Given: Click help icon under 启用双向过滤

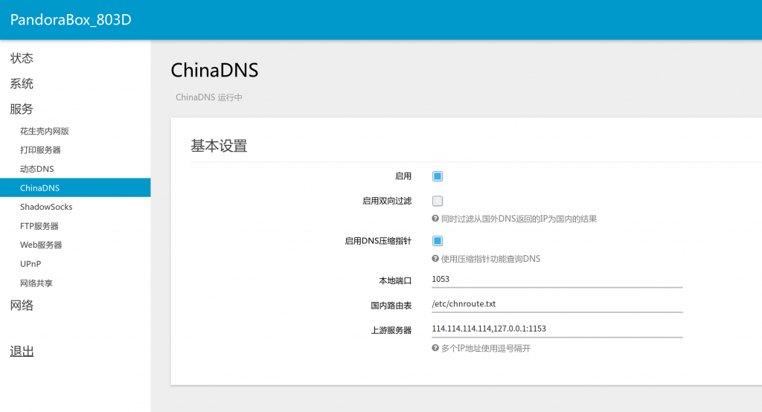Looking at the screenshot, I should [x=435, y=219].
